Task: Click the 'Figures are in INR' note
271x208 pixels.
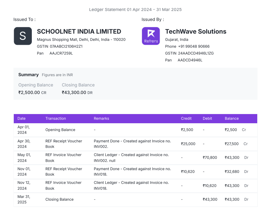Action: [x=58, y=75]
